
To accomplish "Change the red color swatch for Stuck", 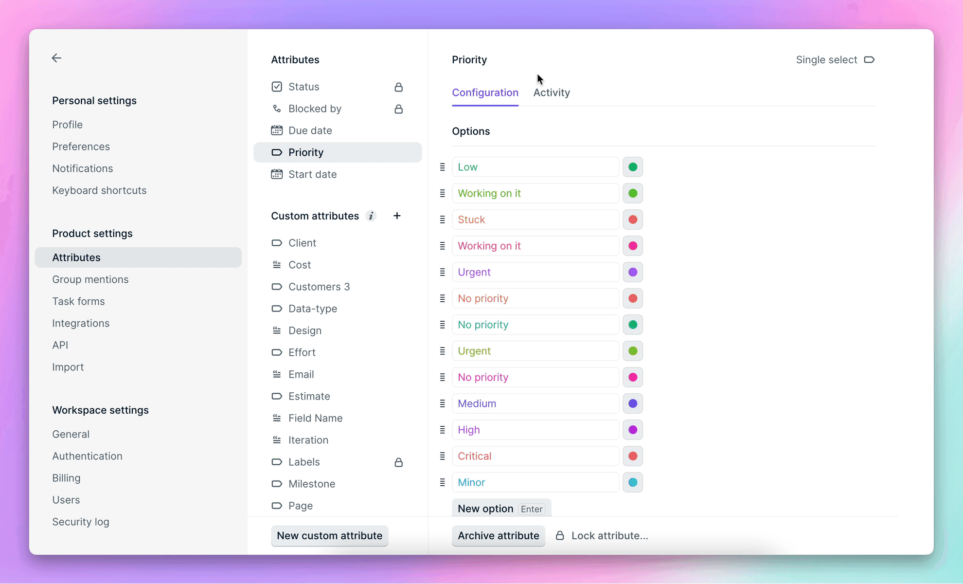I will (633, 219).
